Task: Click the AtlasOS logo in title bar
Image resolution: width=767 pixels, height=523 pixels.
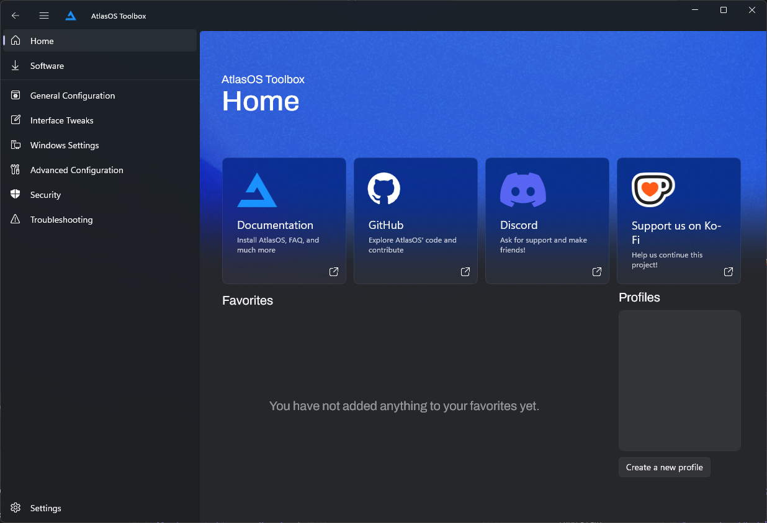Action: pos(71,16)
